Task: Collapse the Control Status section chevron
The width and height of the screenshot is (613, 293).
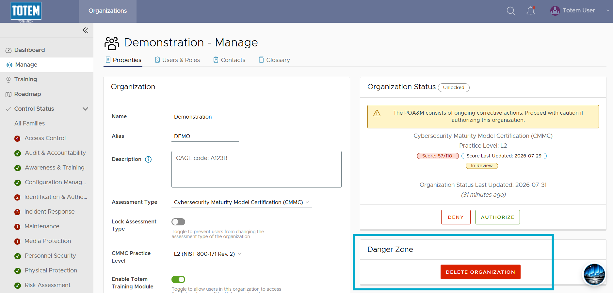Action: [86, 109]
